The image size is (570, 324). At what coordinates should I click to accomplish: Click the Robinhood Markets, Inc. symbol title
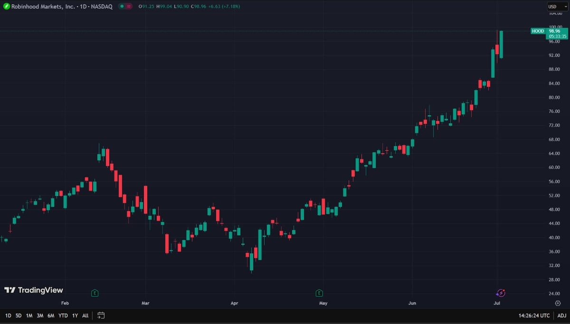click(x=43, y=7)
